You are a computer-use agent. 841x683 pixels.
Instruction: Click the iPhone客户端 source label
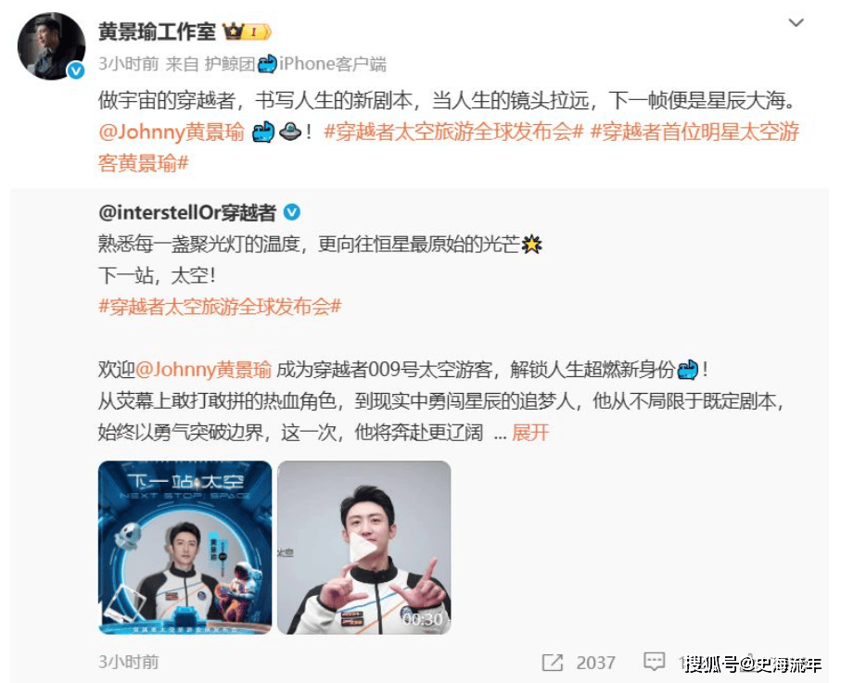click(333, 64)
